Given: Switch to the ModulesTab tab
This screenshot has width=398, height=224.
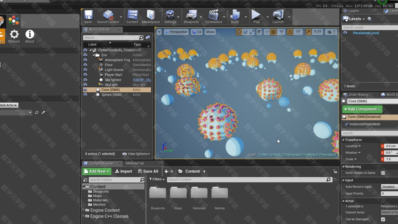Looking at the screenshot, I should click(135, 163).
